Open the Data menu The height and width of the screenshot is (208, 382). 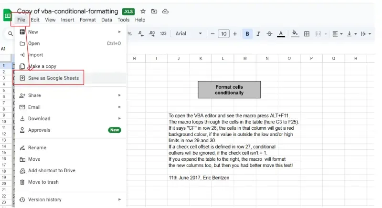coord(106,20)
